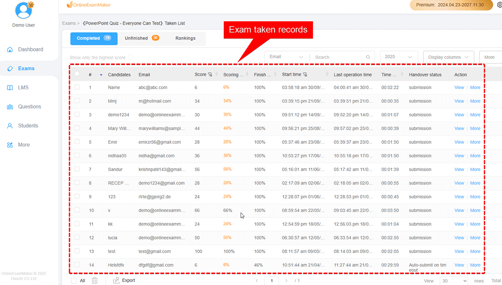Click the filter icon next to Score column
This screenshot has height=285, width=502.
210,75
